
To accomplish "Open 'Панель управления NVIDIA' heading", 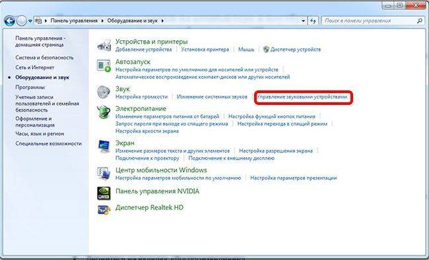I will pos(157,191).
